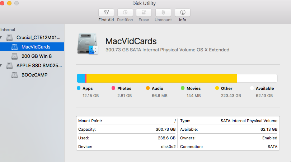Click the green Movies legend dot
Viewport: 291px width, 162px height.
pyautogui.click(x=183, y=88)
